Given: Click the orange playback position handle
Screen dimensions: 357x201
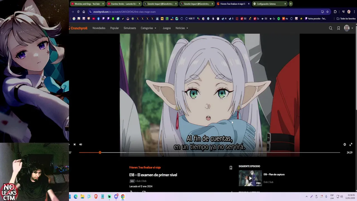Looking at the screenshot, I should pos(100,152).
